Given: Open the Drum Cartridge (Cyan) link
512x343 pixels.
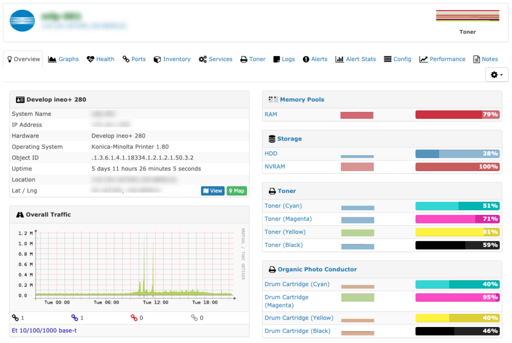Looking at the screenshot, I should coord(297,284).
